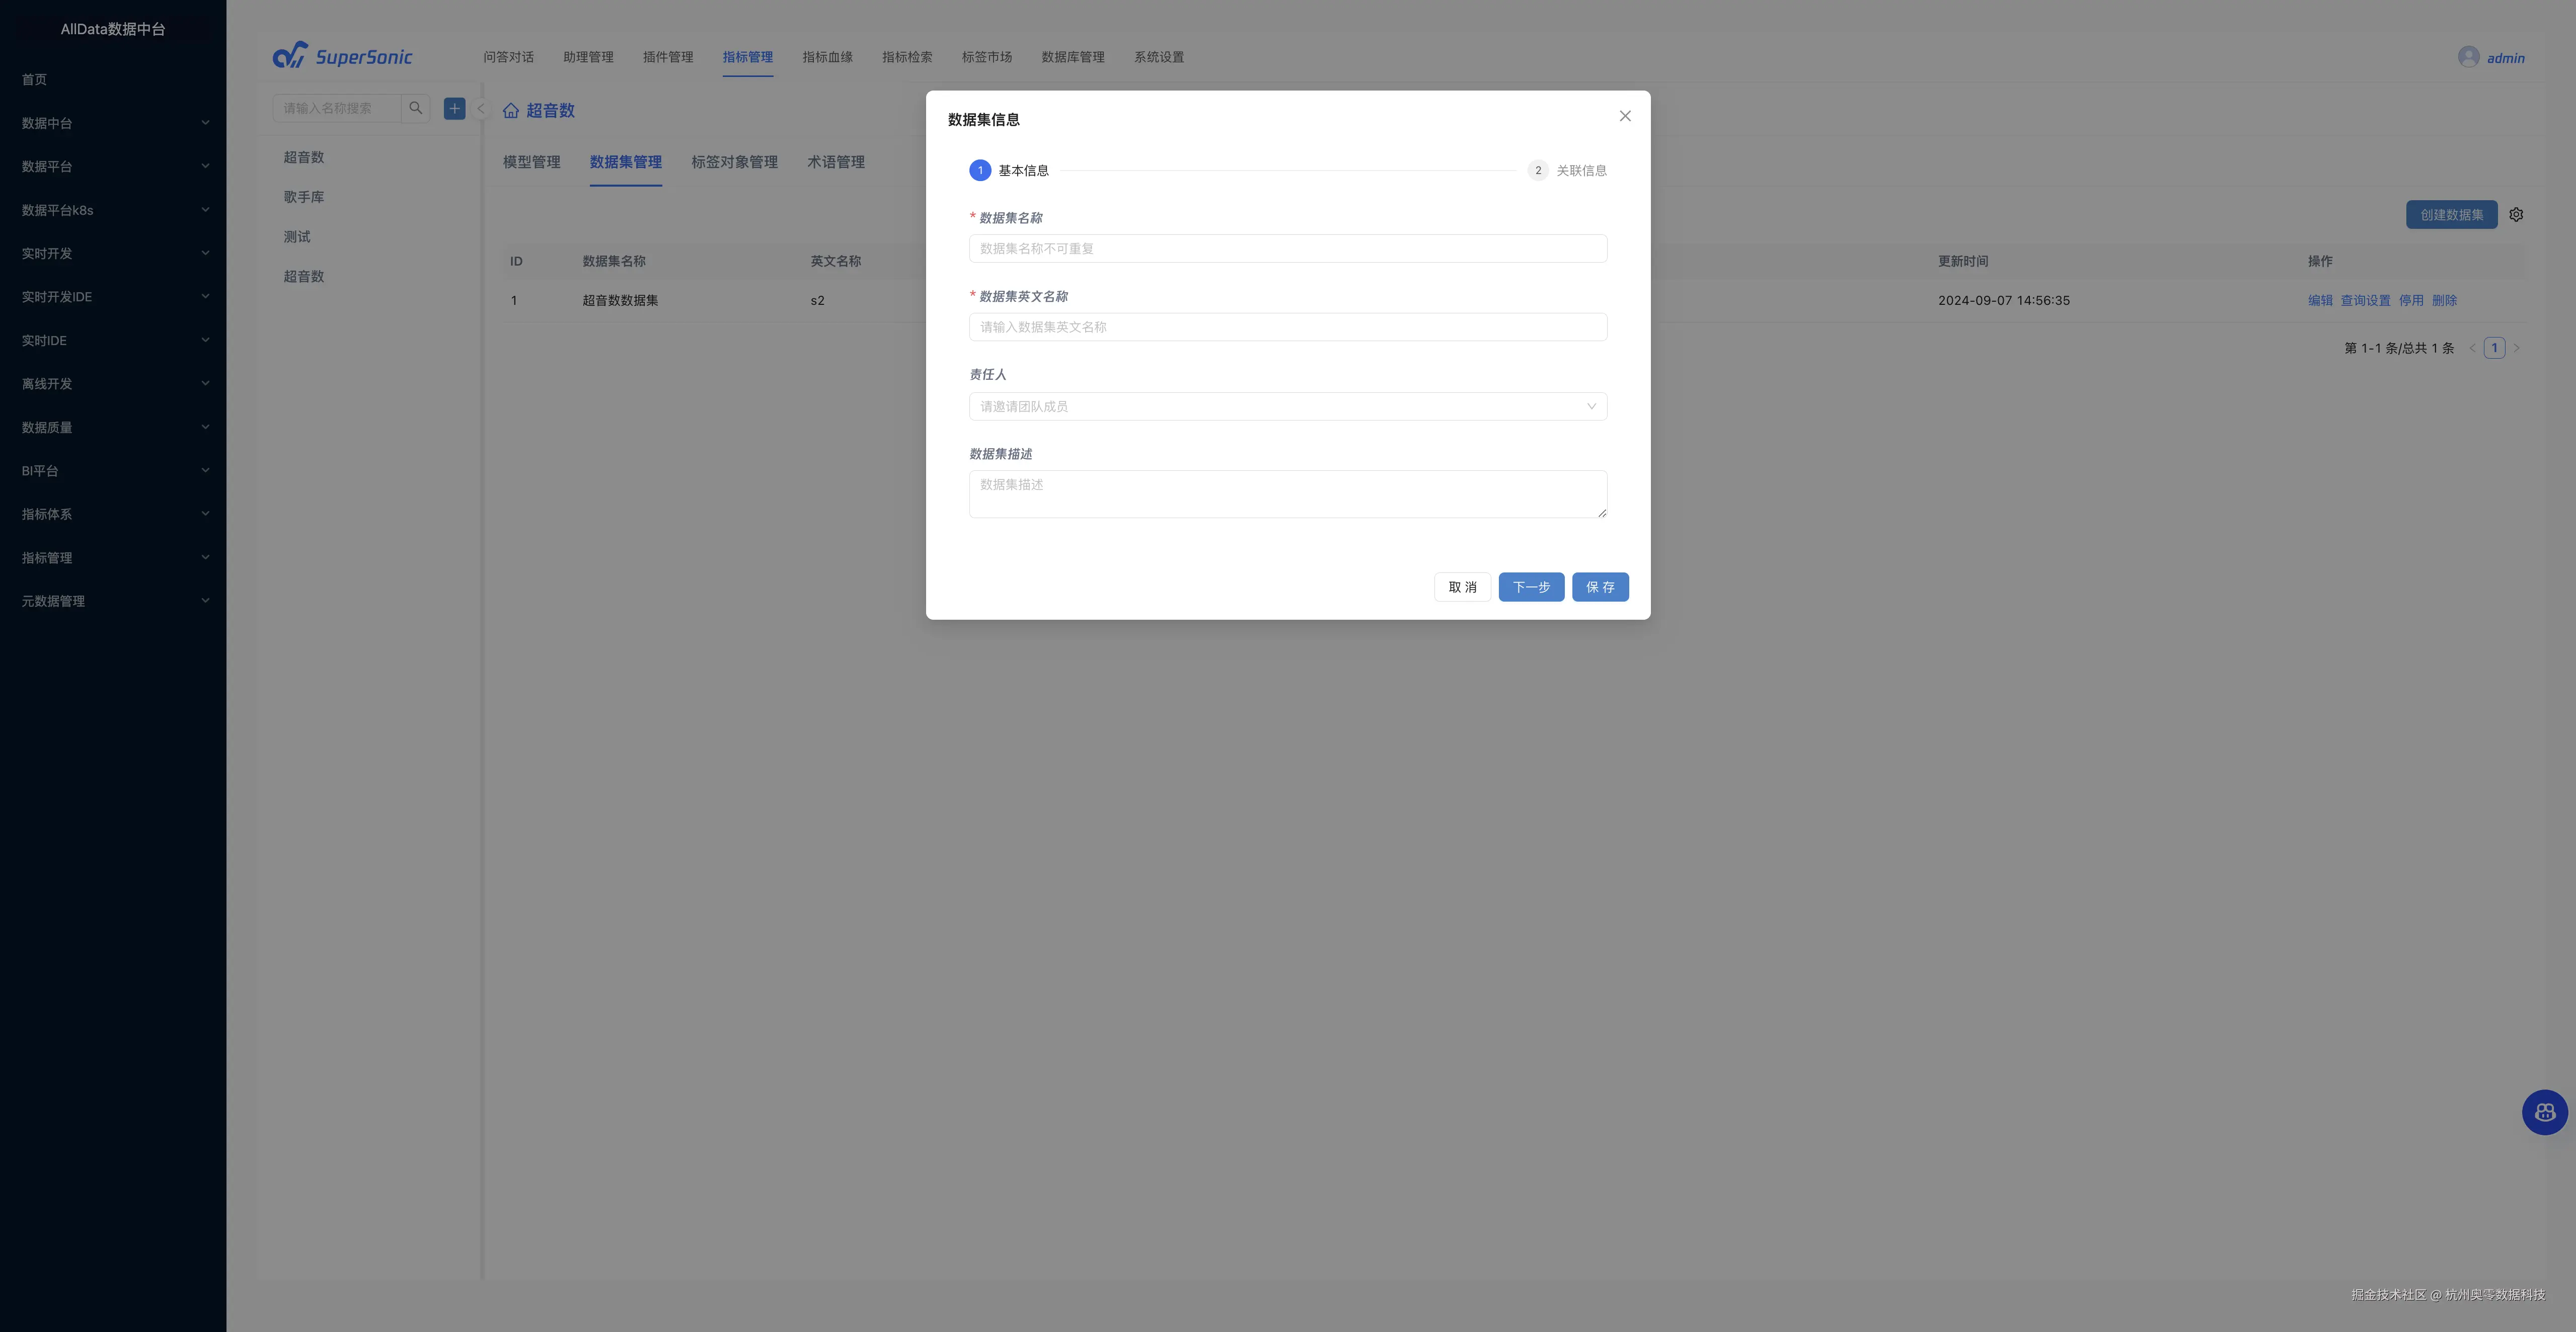Click the 保存 button in the dialog
This screenshot has width=2576, height=1332.
(x=1599, y=588)
